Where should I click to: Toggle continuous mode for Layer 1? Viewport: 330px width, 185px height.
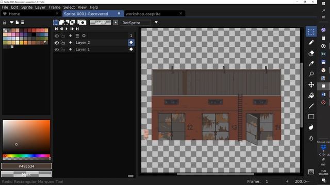pos(71,49)
